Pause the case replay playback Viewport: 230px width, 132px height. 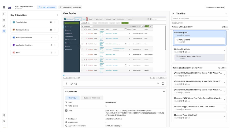[x=67, y=84]
